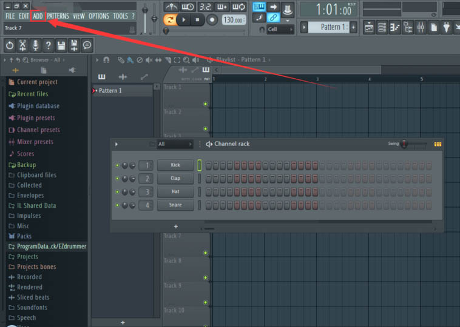460x327 pixels.
Task: Click the save-new-version disk icon
Action: coord(74,45)
